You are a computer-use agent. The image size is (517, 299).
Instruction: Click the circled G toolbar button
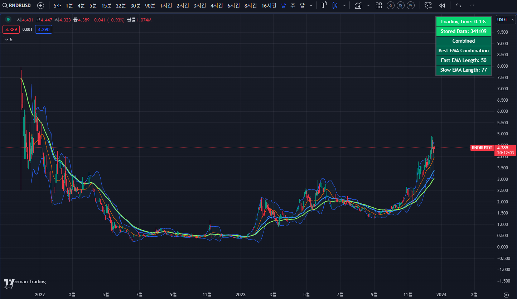click(391, 5)
